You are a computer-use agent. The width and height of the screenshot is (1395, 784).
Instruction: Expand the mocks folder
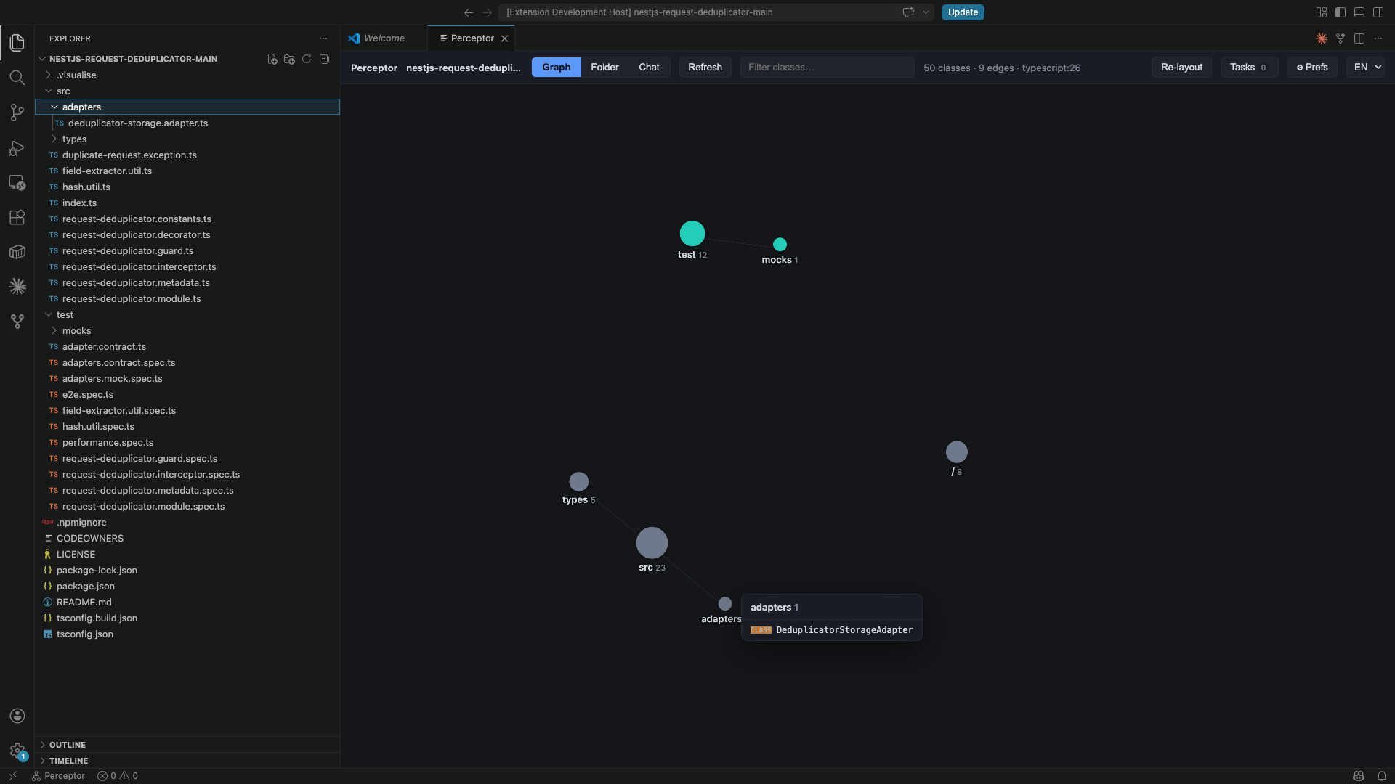tap(188, 330)
